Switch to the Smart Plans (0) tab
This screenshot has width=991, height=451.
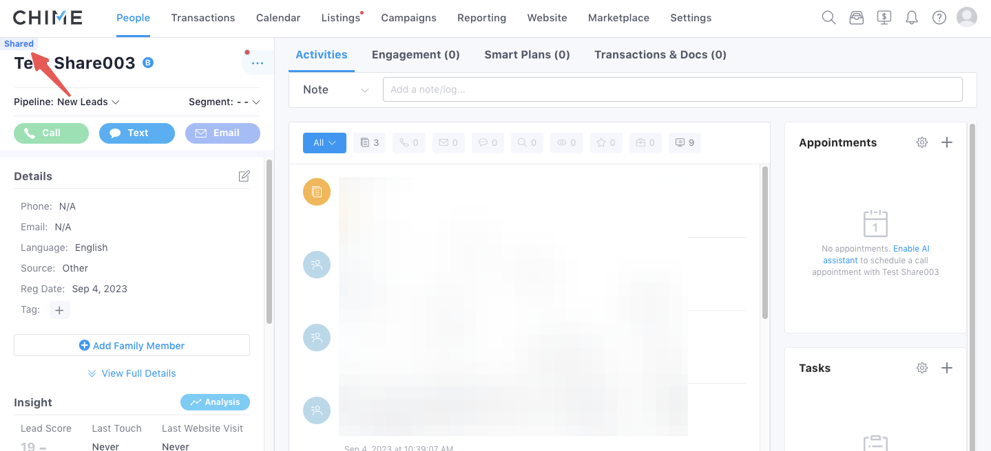click(527, 54)
